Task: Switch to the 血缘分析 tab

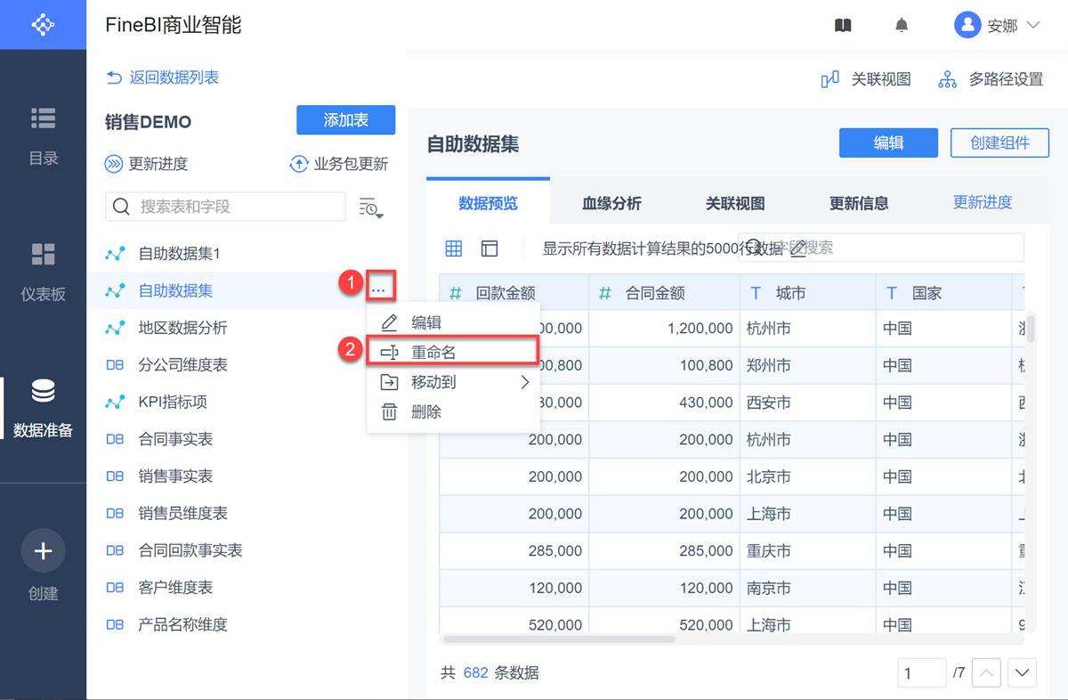Action: 611,203
